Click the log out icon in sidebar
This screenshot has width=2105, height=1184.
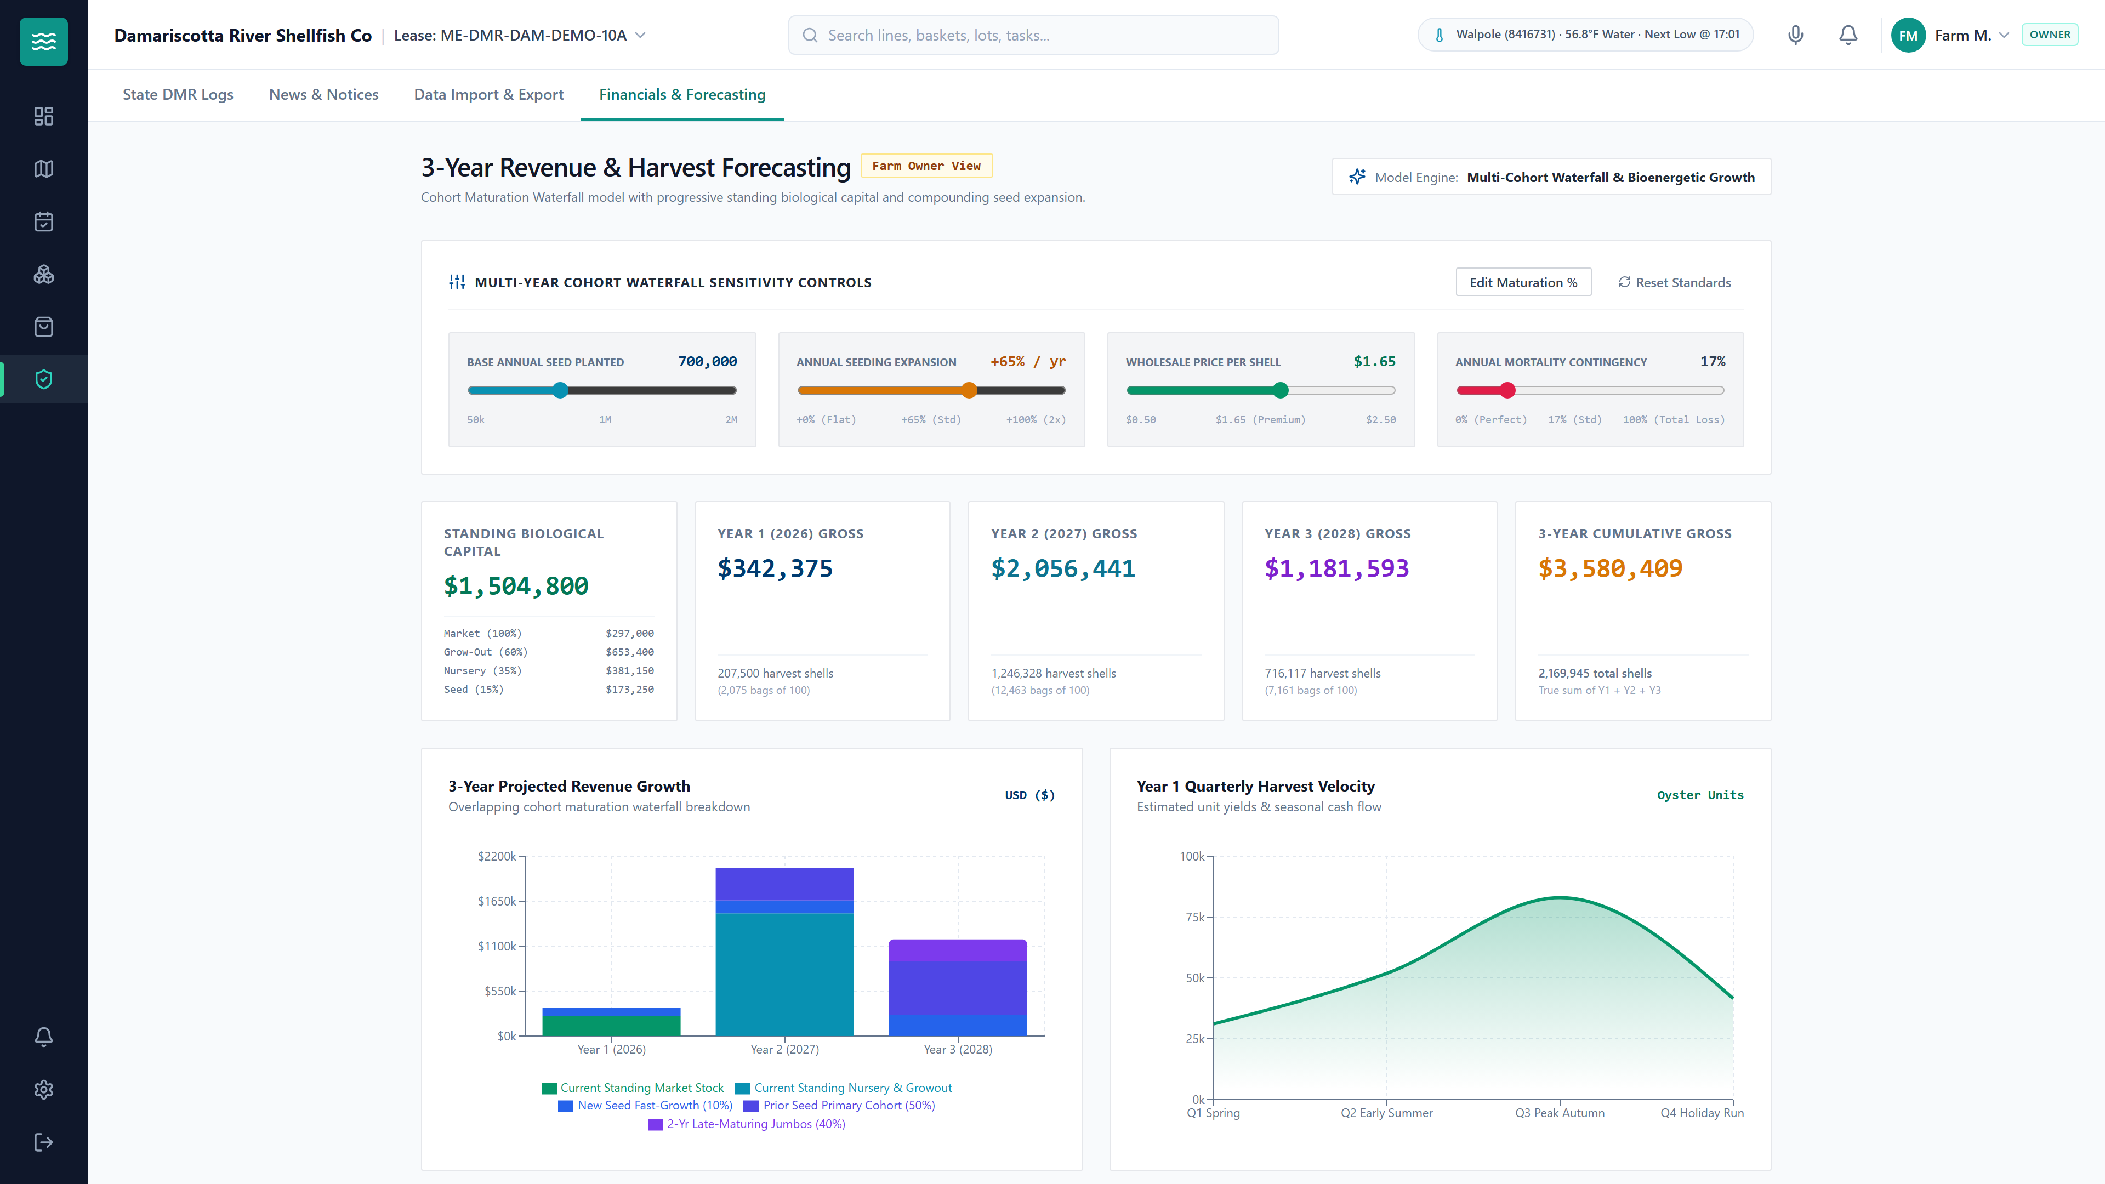(x=43, y=1142)
